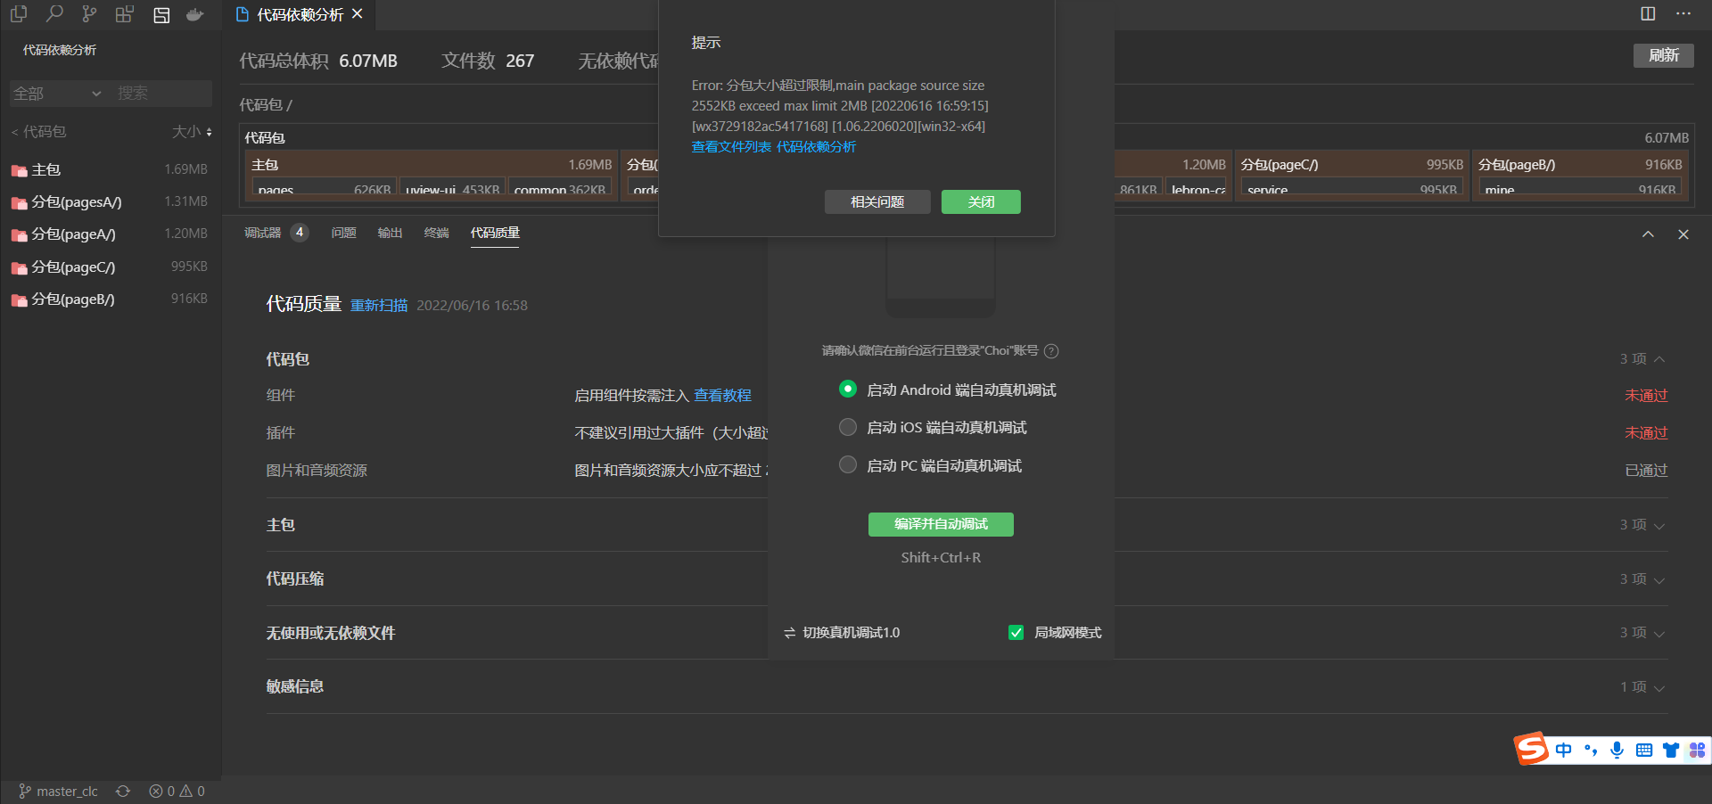Open the Sogou skin shirt icon
The width and height of the screenshot is (1712, 804).
1670,751
